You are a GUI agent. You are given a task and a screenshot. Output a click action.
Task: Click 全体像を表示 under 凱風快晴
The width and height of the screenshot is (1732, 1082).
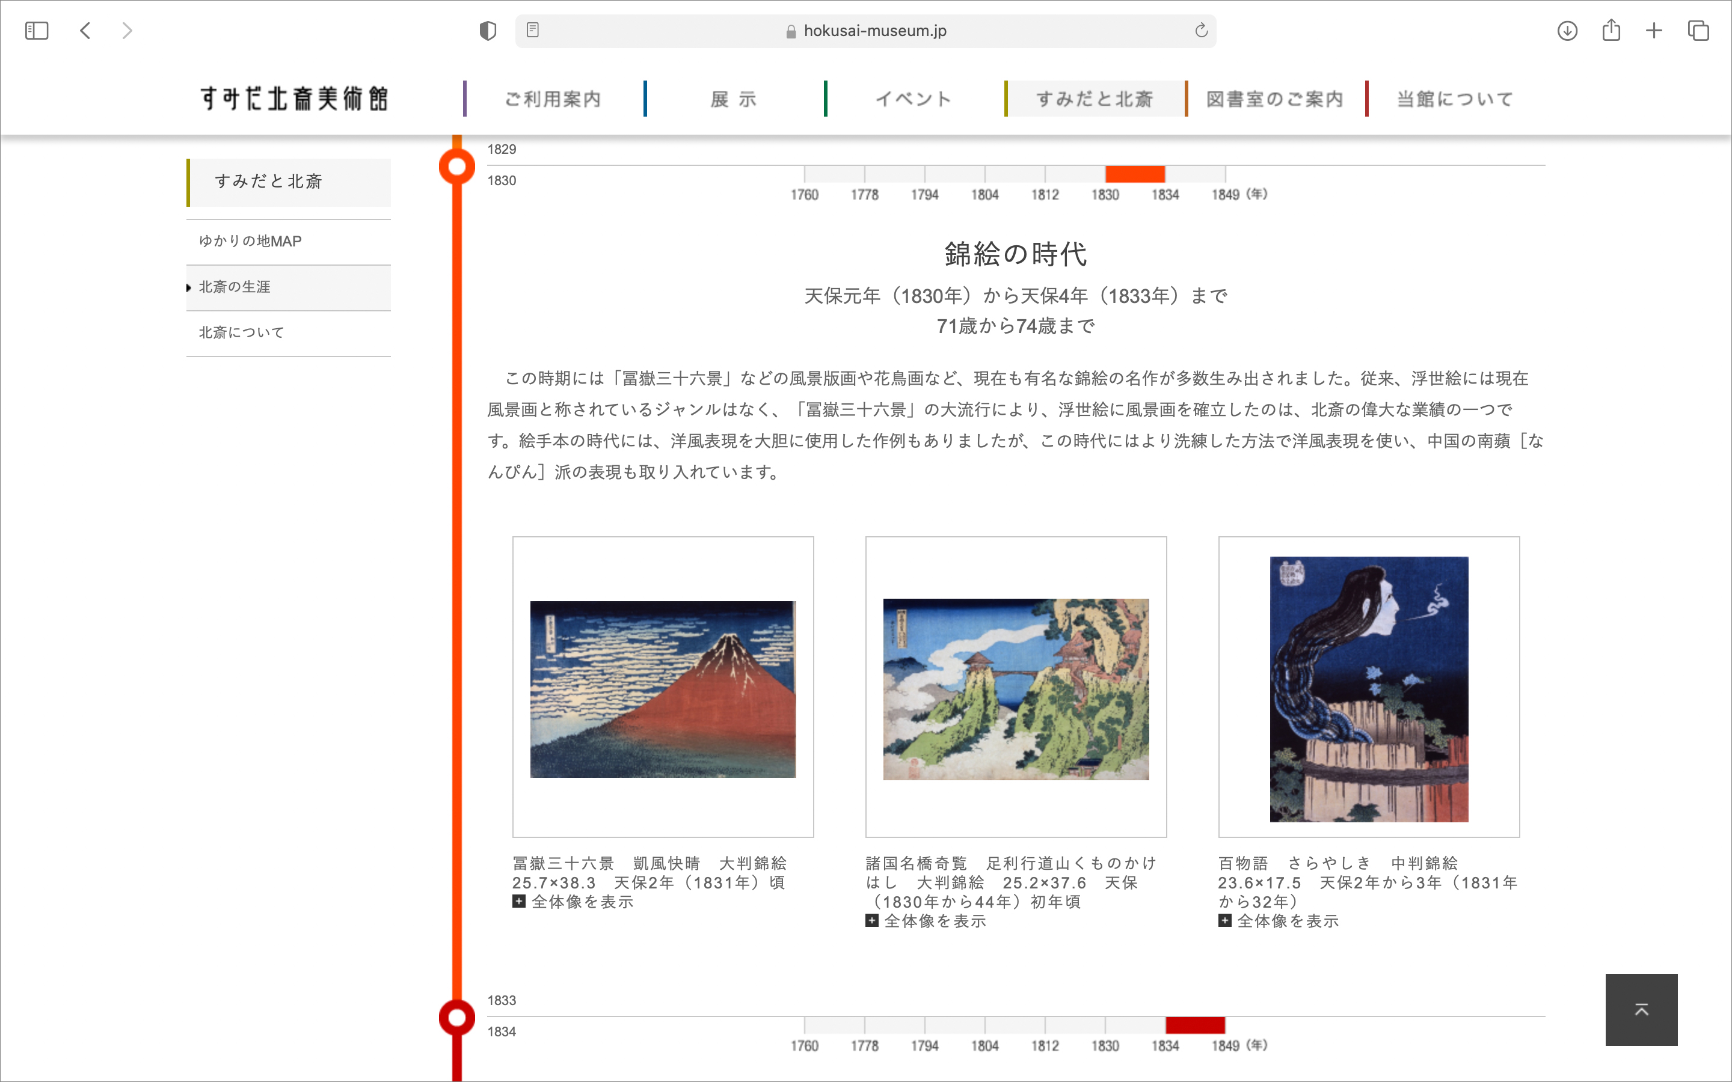(573, 902)
